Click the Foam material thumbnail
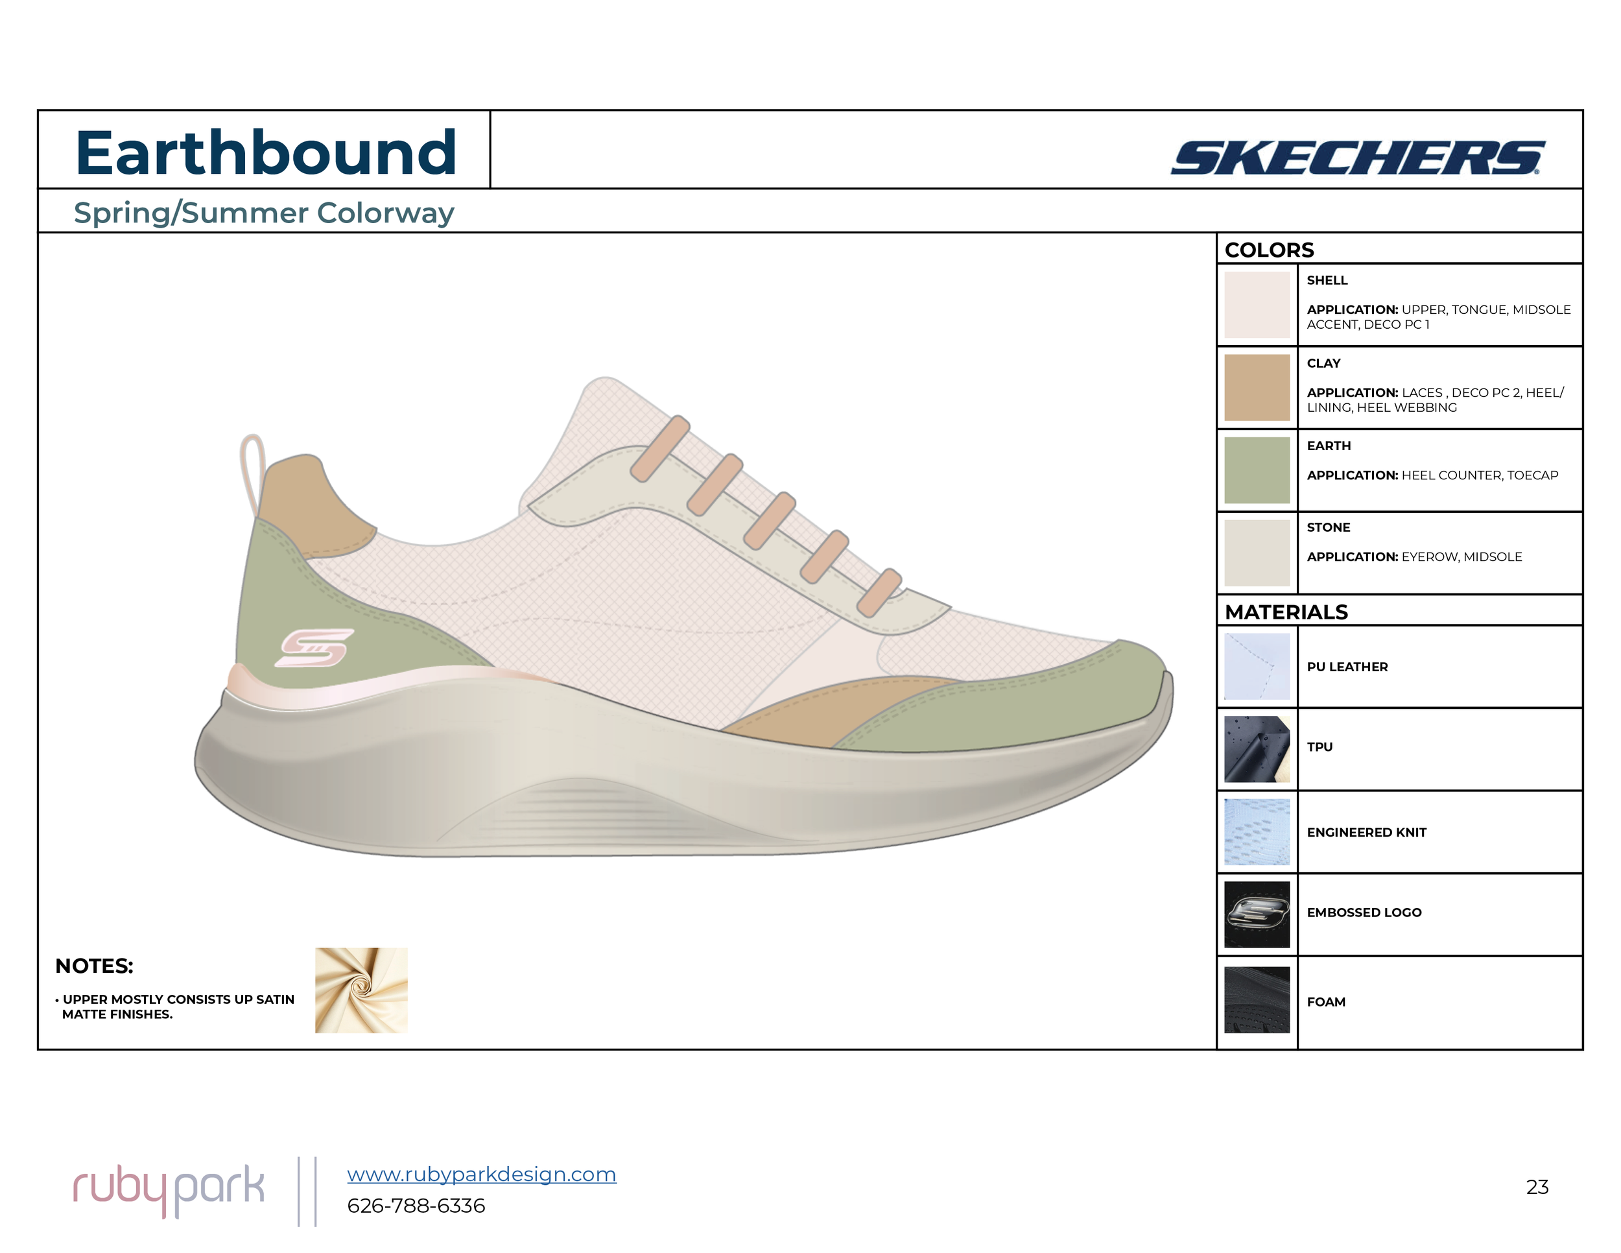 1257,999
